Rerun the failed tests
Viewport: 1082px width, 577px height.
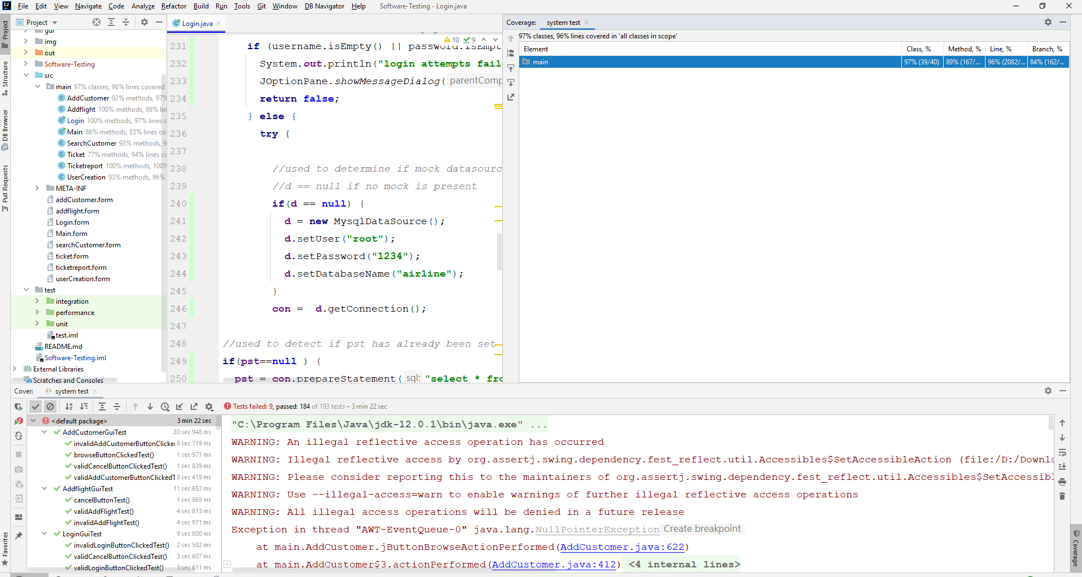click(19, 421)
